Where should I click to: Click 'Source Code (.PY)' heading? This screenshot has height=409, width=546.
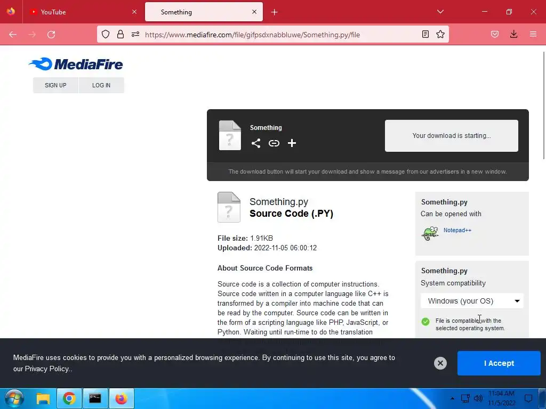click(292, 214)
